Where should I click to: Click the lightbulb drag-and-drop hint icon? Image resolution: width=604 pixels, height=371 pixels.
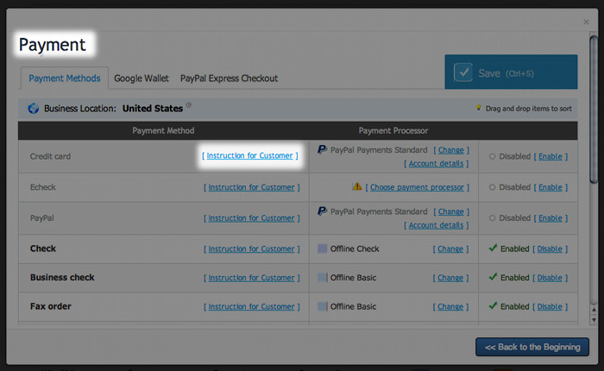[478, 109]
